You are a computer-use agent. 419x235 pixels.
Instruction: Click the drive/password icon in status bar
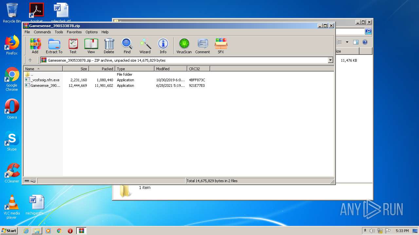(x=30, y=181)
